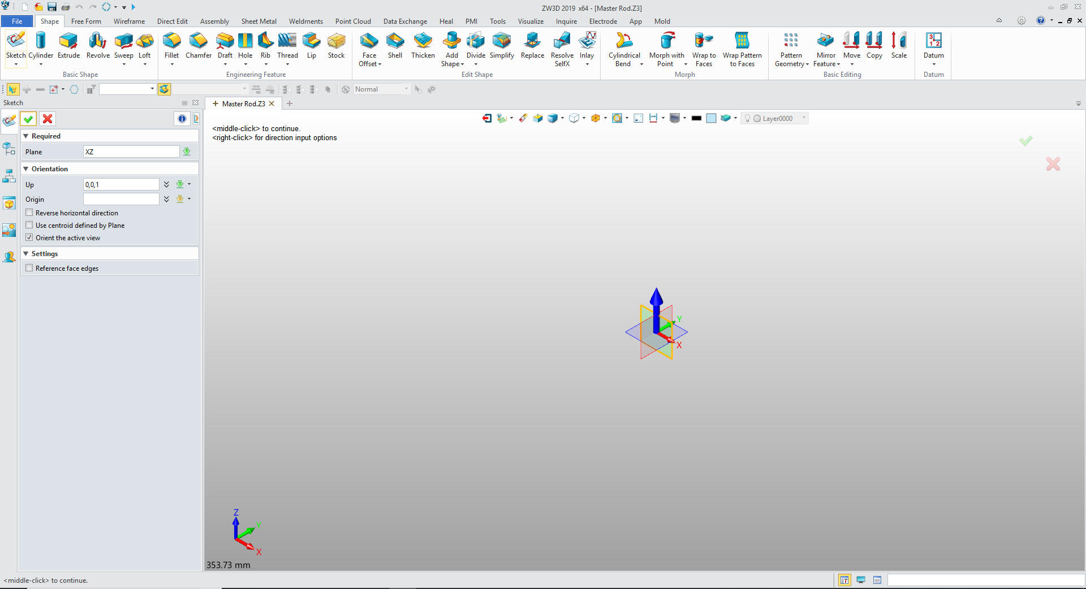This screenshot has height=589, width=1086.
Task: Switch to the Free Form tab
Action: 86,21
